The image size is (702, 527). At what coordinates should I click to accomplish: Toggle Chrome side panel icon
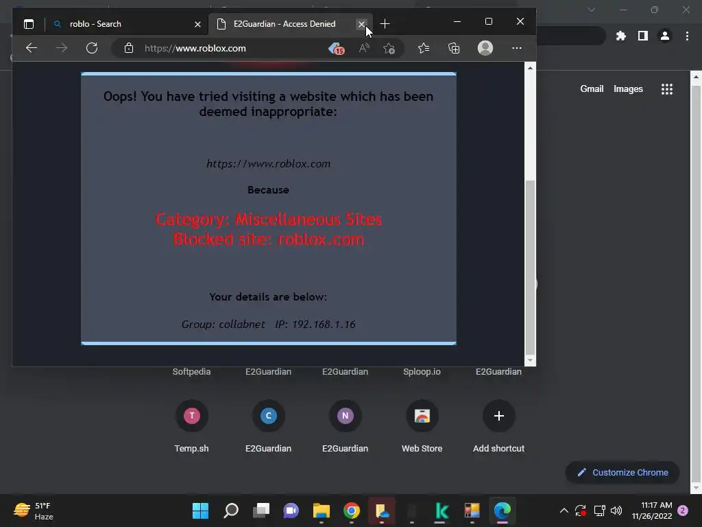point(642,36)
